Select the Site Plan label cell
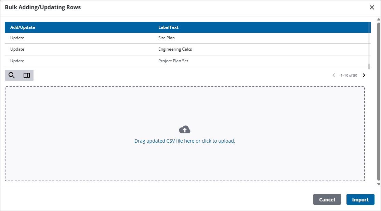Screen dimensions: 381x211 click(x=167, y=38)
